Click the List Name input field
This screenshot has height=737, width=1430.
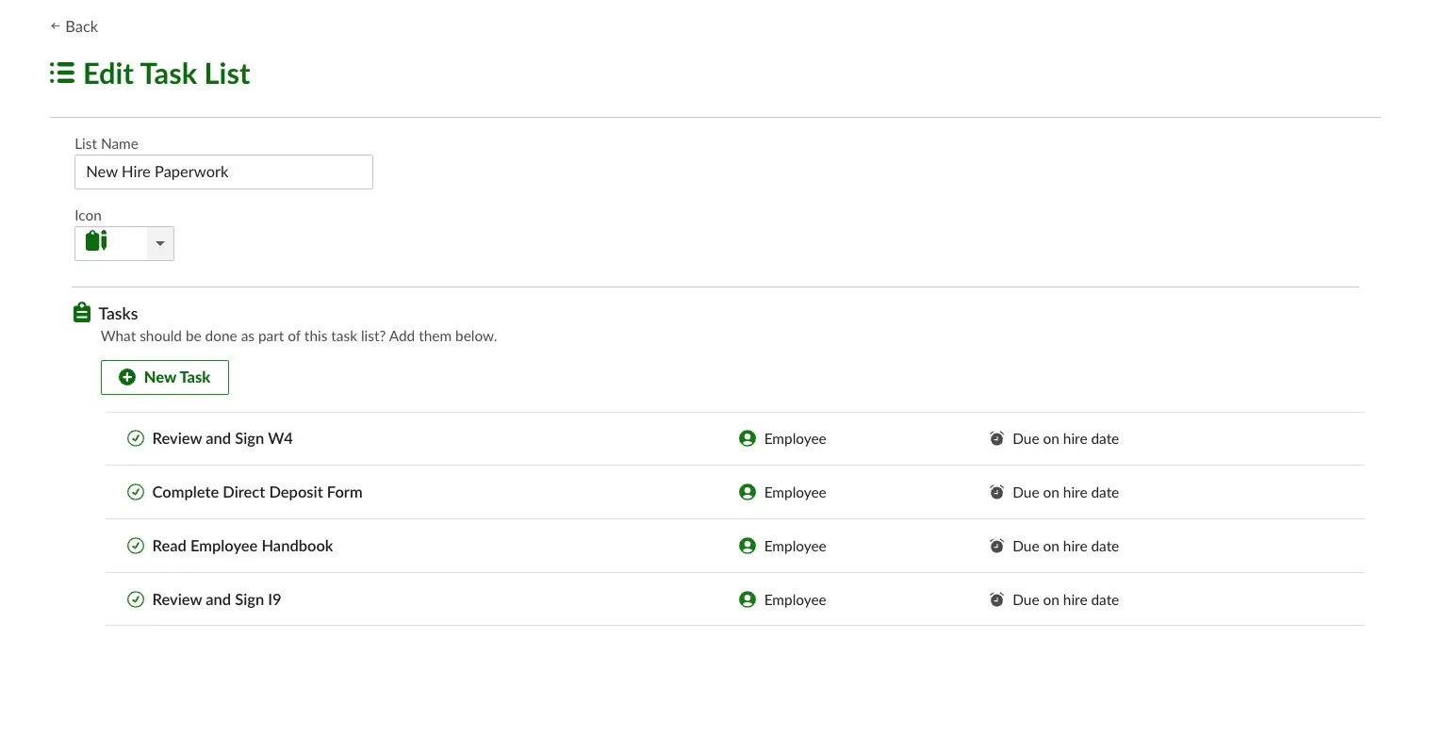click(223, 172)
